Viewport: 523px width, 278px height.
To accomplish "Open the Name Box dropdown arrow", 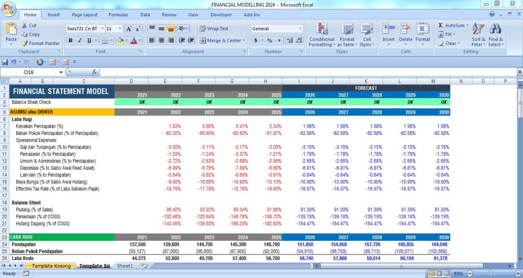I will tap(61, 72).
